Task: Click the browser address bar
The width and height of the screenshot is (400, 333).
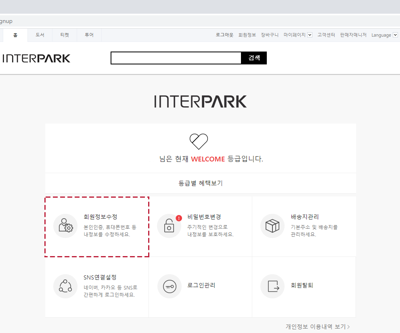Action: (200, 21)
